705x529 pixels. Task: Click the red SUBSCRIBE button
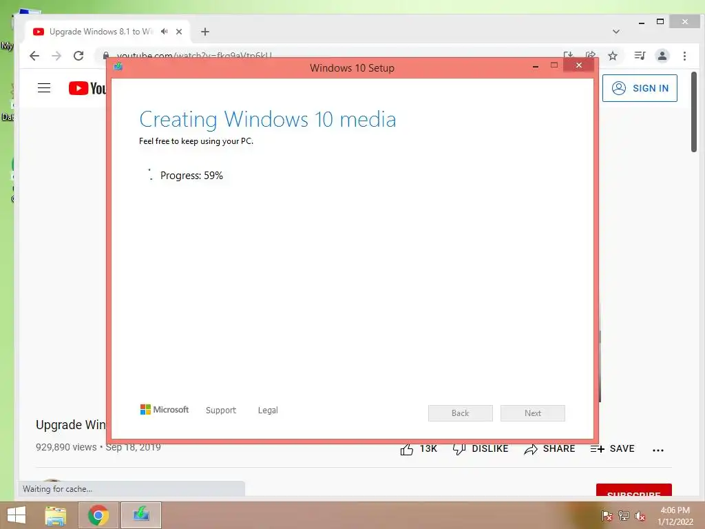[x=634, y=490]
